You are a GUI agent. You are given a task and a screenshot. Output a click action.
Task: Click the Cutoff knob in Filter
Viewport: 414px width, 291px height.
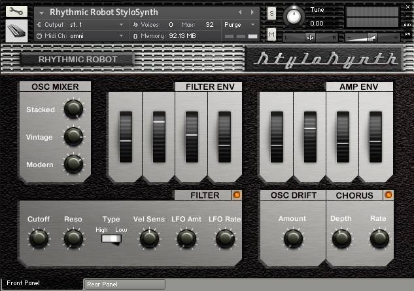38,239
